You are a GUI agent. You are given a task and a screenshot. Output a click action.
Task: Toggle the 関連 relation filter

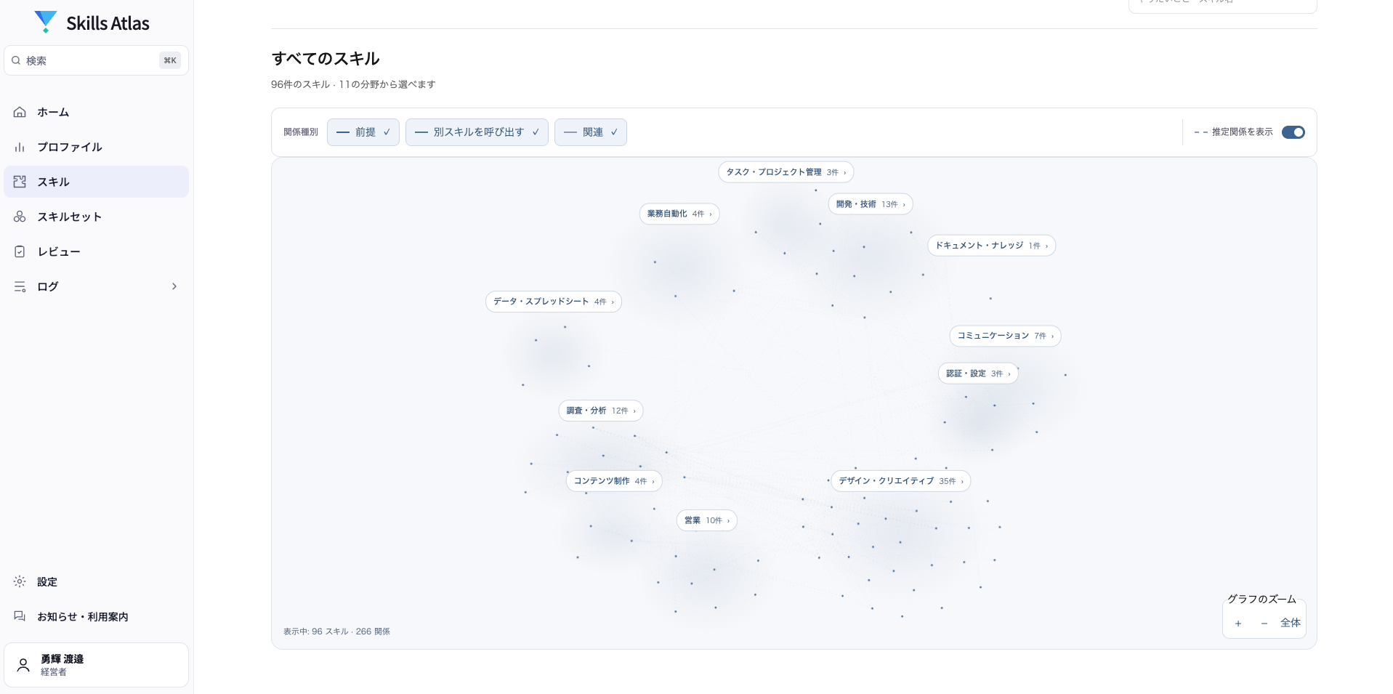click(591, 132)
